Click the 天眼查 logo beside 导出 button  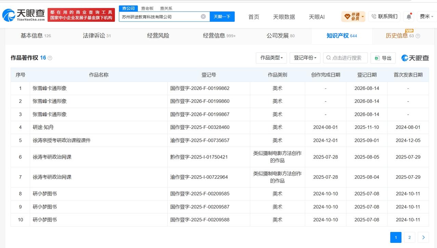(415, 58)
